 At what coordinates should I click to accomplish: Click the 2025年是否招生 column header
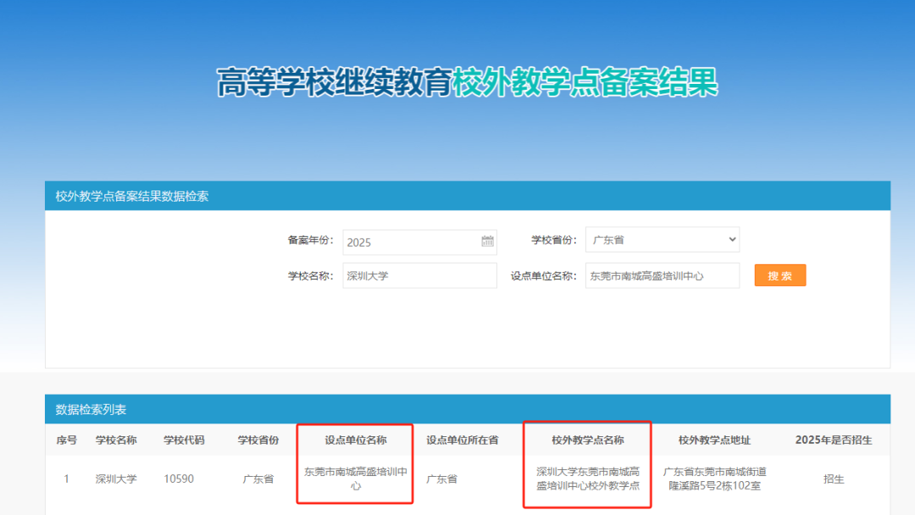[x=833, y=440]
